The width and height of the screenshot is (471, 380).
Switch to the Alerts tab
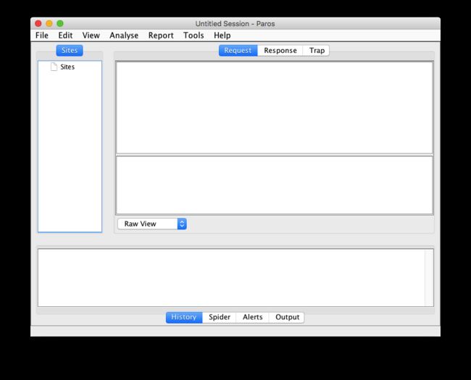tap(253, 317)
